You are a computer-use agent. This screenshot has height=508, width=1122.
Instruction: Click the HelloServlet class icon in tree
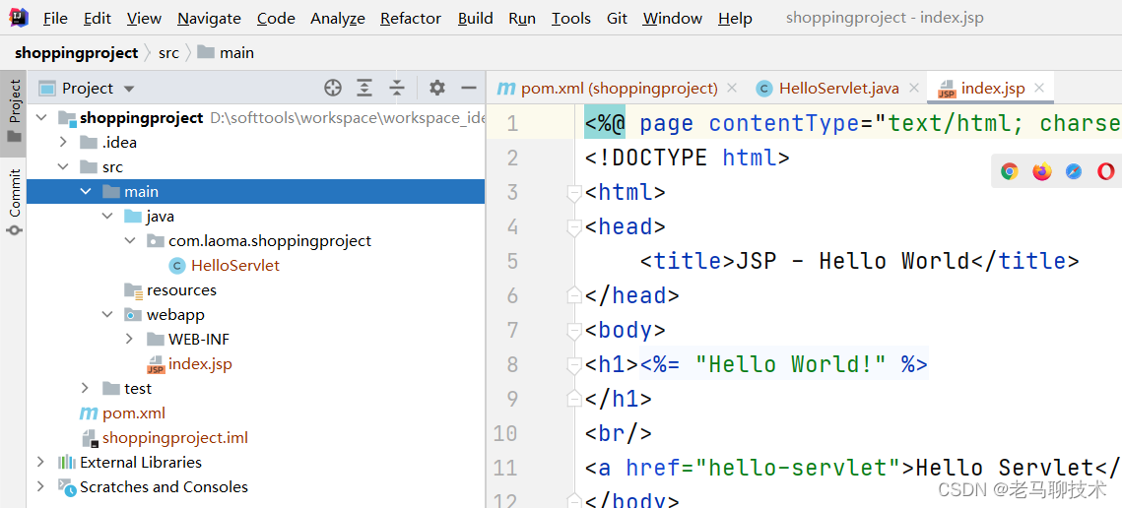pyautogui.click(x=176, y=266)
